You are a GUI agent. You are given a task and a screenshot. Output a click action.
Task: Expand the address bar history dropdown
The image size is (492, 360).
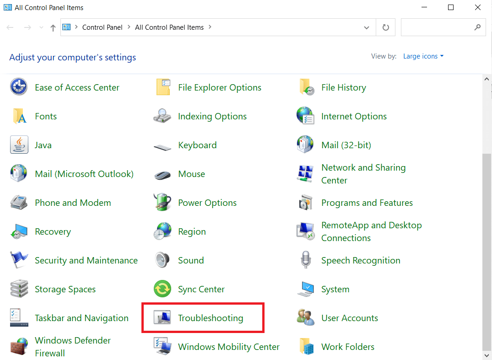click(x=367, y=27)
